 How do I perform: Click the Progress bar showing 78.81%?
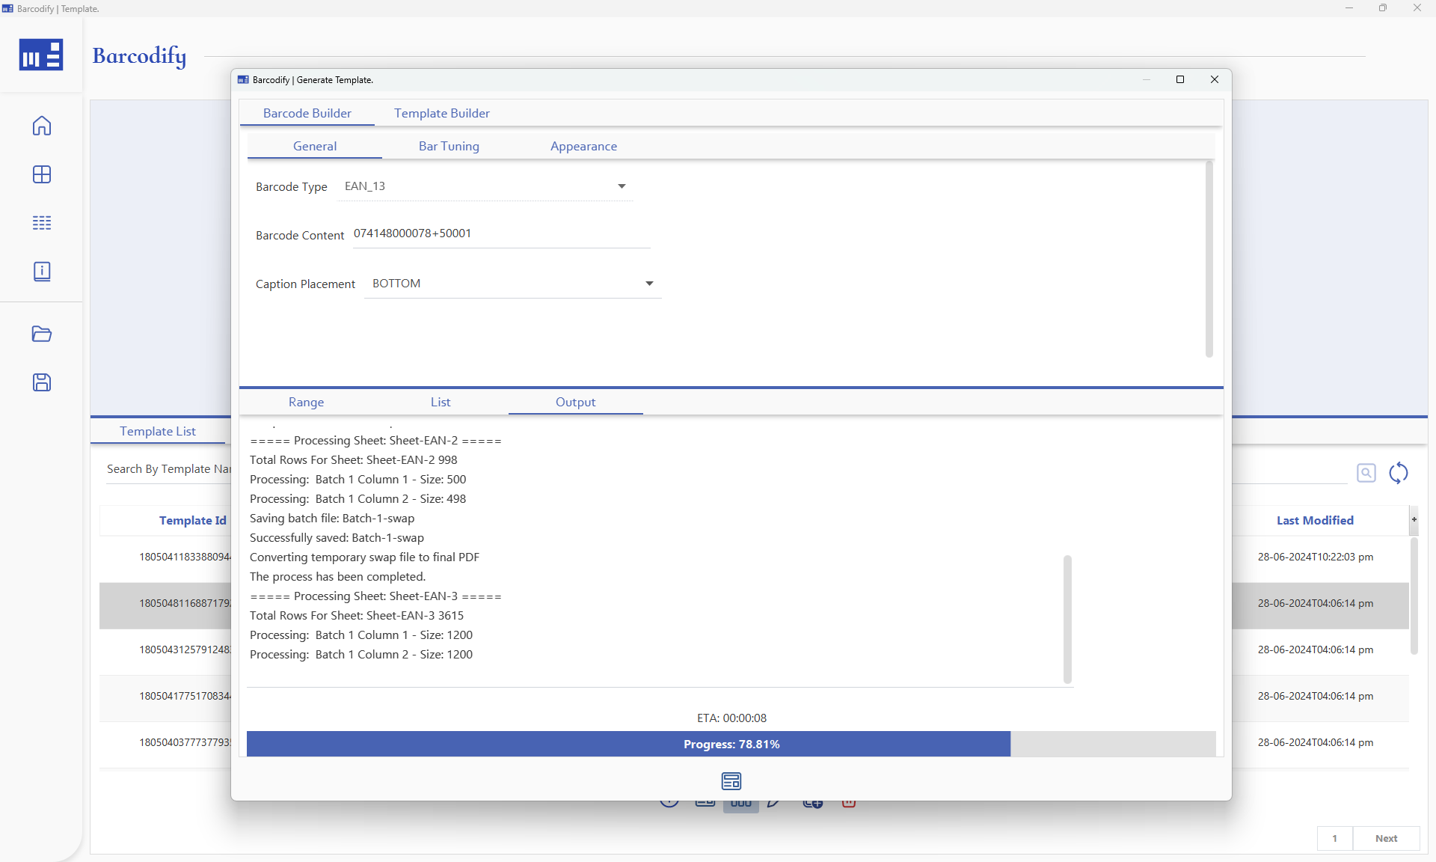pos(731,744)
